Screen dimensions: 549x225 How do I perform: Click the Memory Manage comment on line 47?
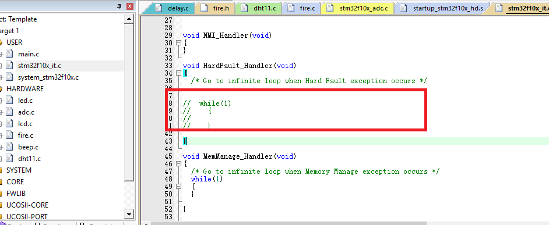315,172
